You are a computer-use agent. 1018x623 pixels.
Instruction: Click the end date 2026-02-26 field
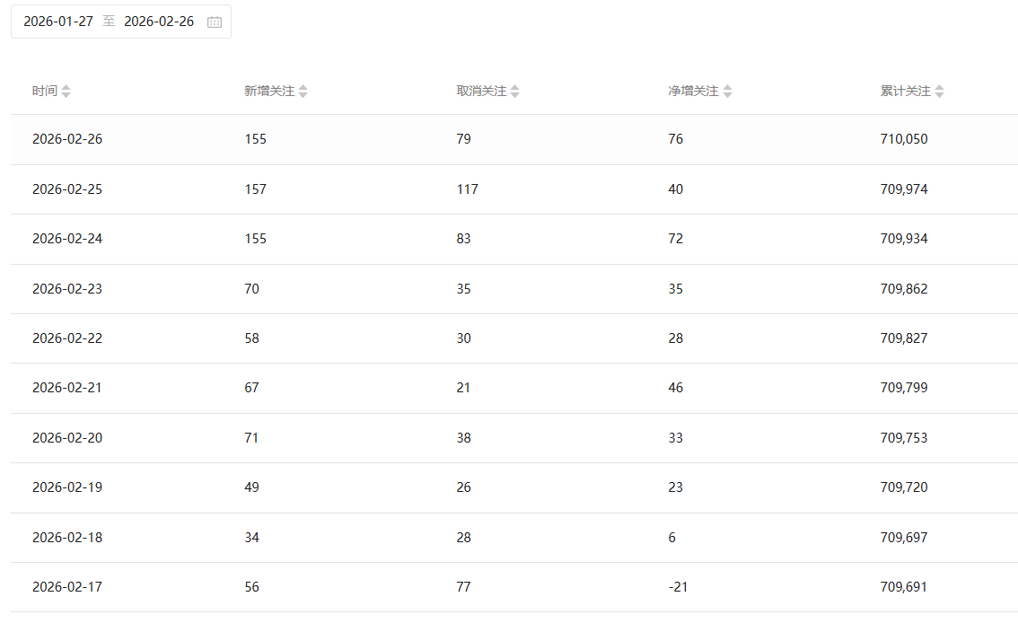point(159,22)
